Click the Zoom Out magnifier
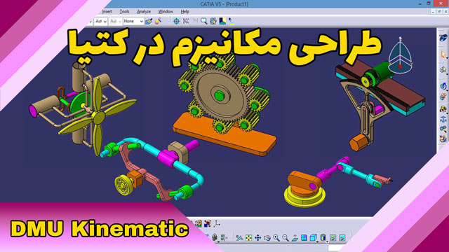449x252 pixels. tap(286, 238)
